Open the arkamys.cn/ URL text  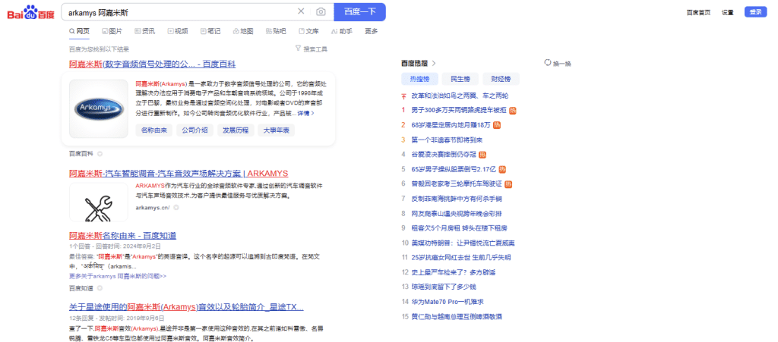[153, 207]
